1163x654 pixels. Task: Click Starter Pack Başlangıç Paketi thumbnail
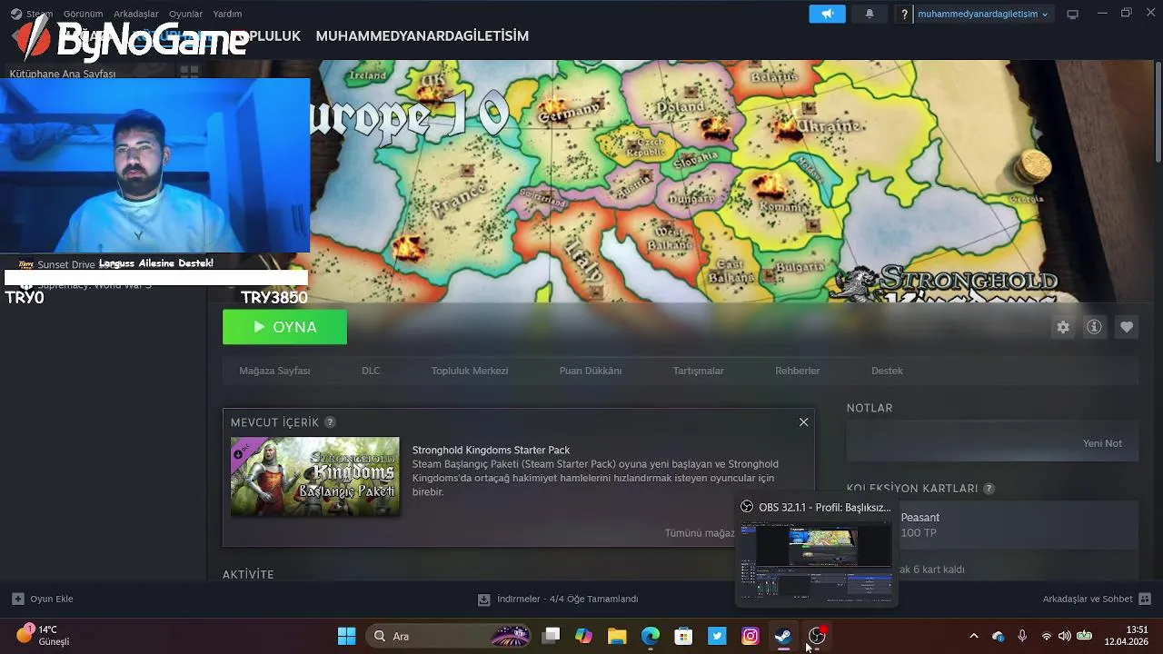coord(315,477)
